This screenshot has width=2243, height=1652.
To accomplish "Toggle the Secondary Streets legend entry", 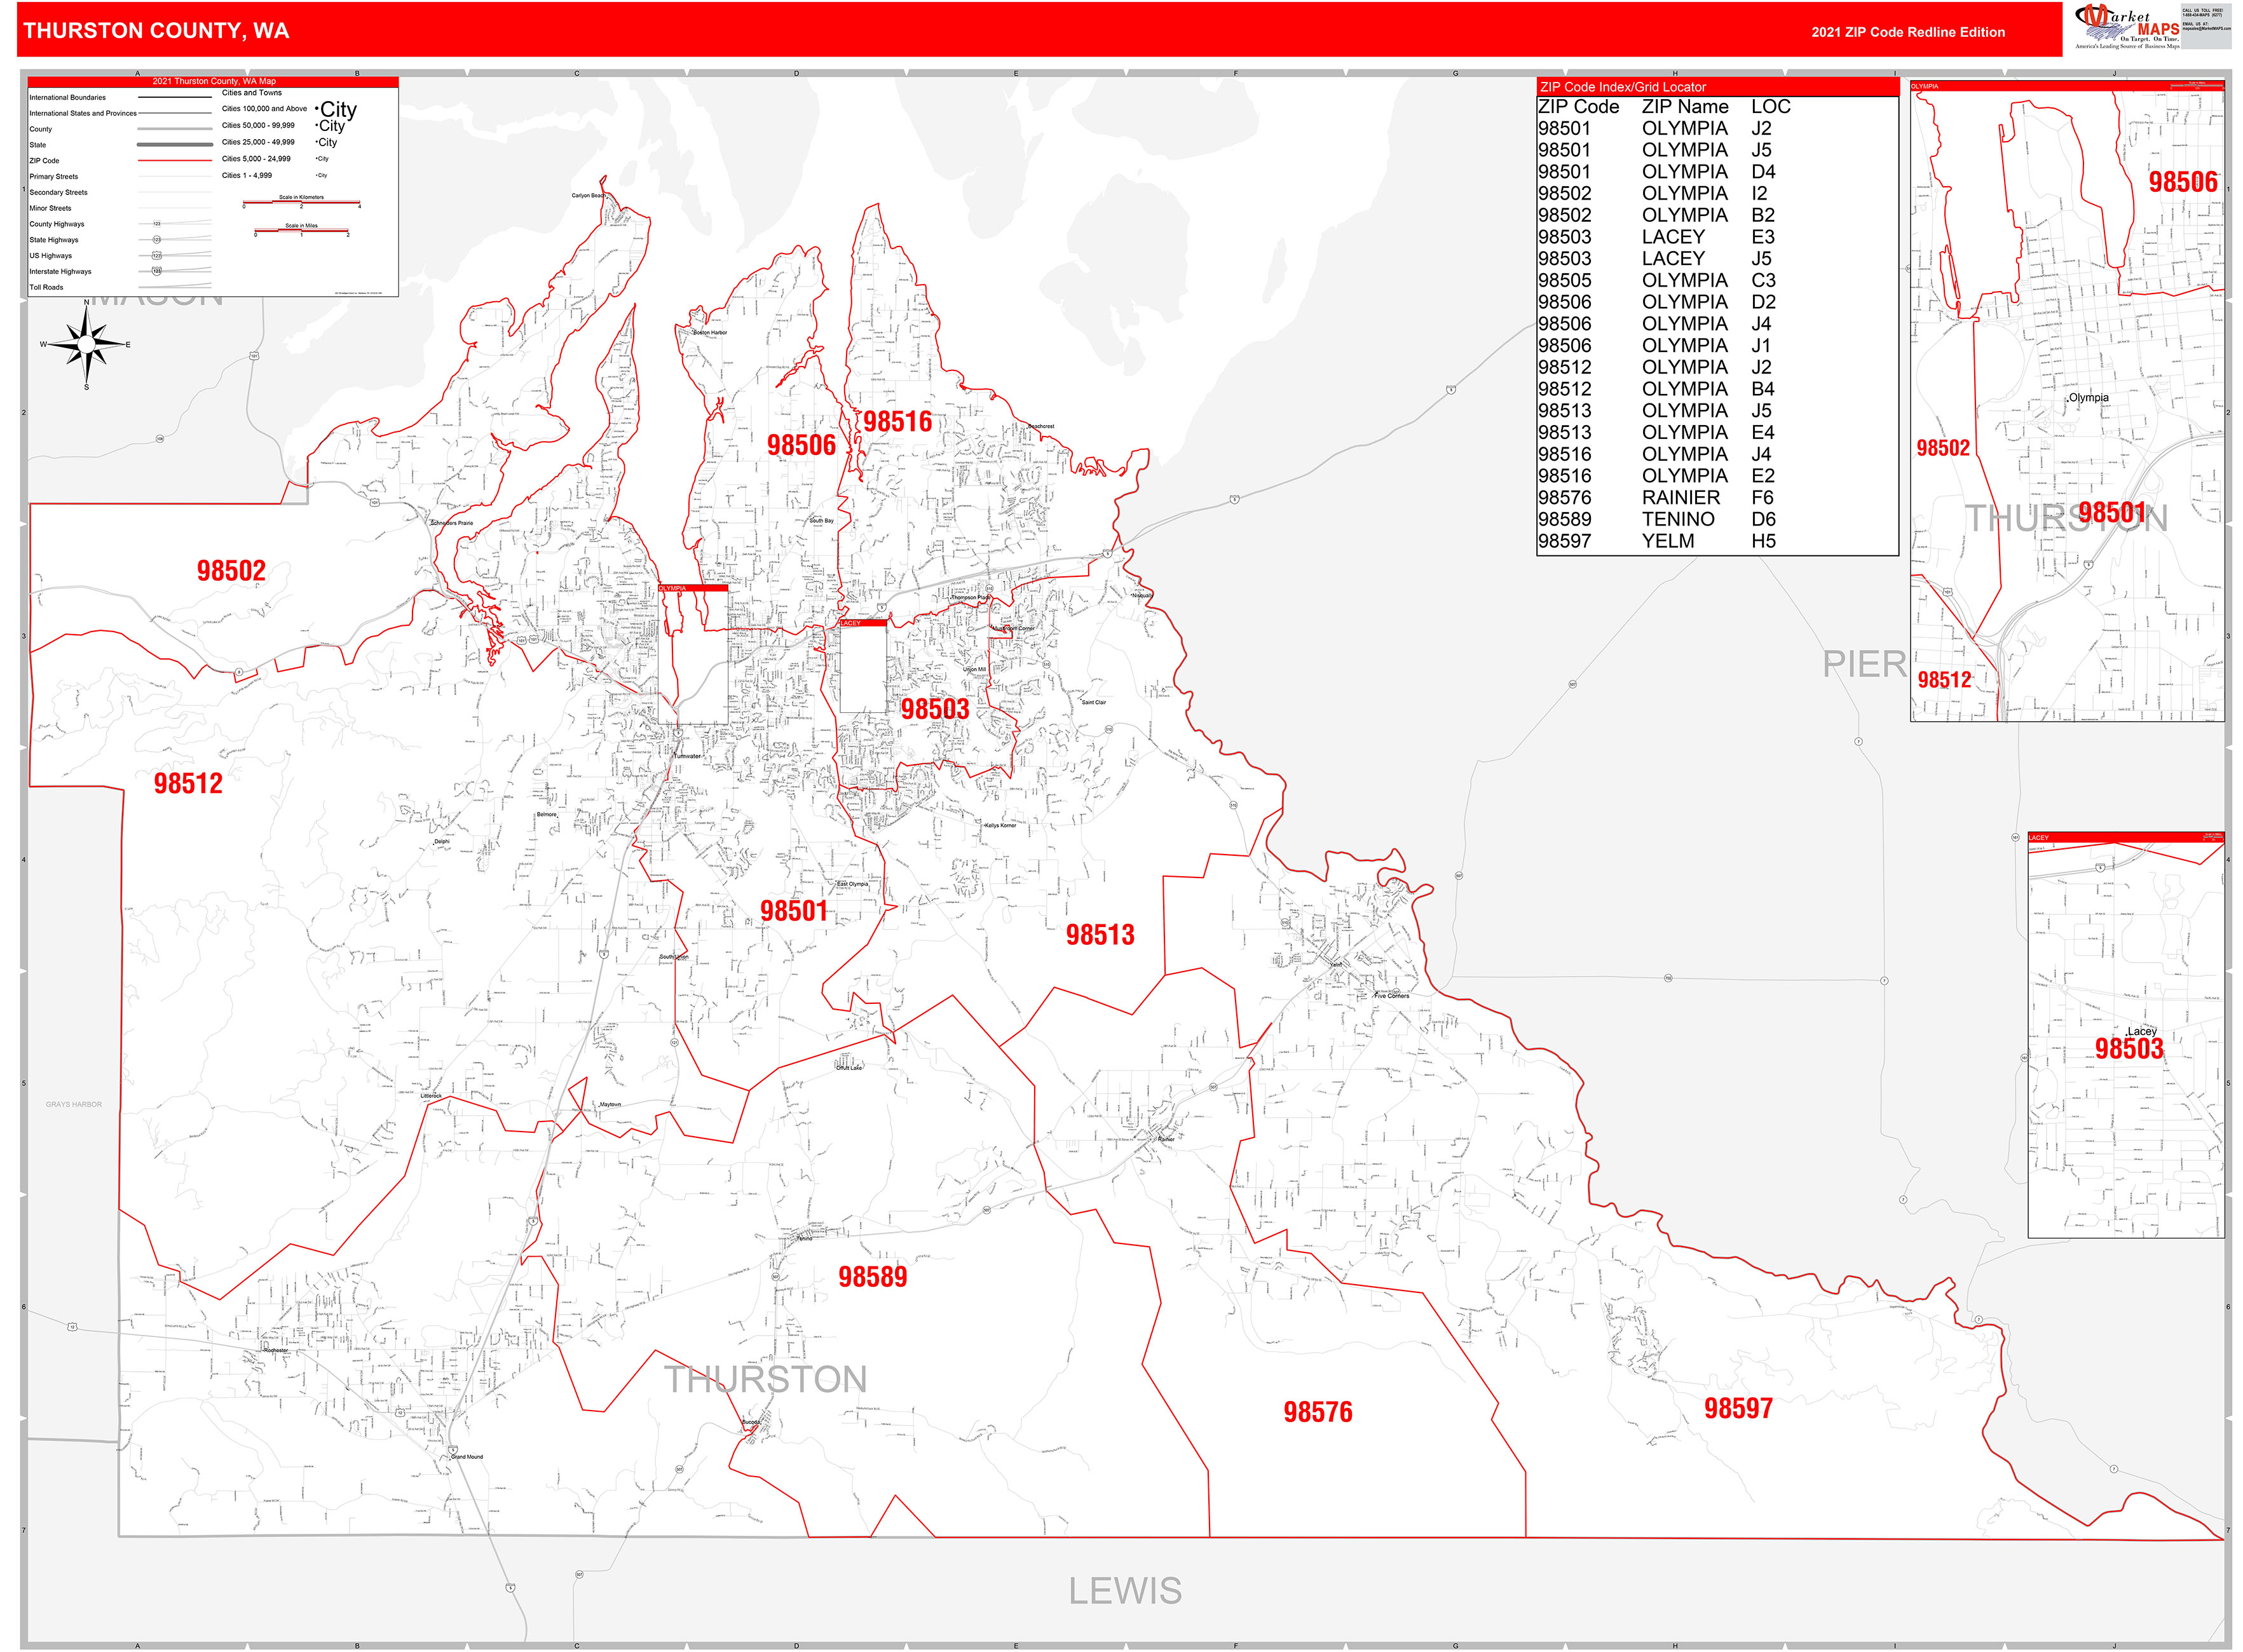I will (58, 192).
